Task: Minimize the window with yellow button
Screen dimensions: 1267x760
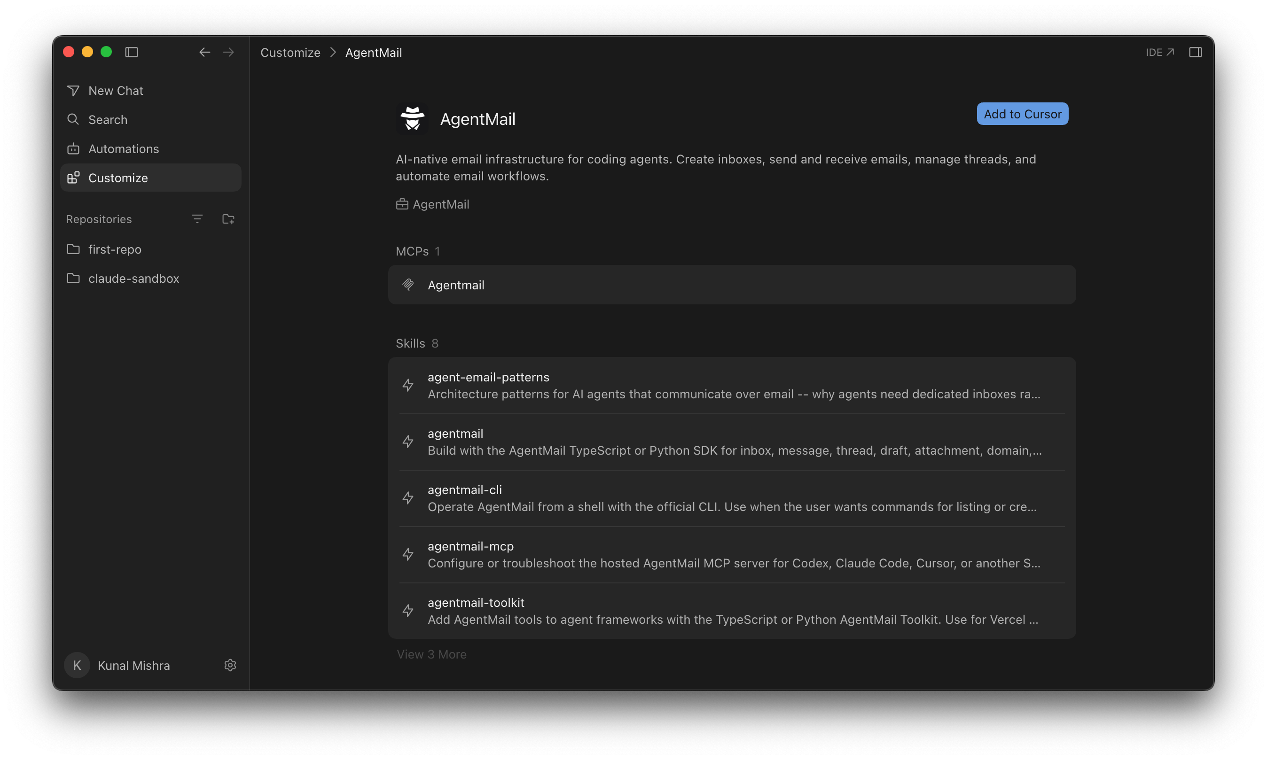Action: 87,52
